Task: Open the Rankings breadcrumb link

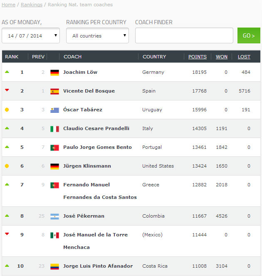Action: coord(32,5)
